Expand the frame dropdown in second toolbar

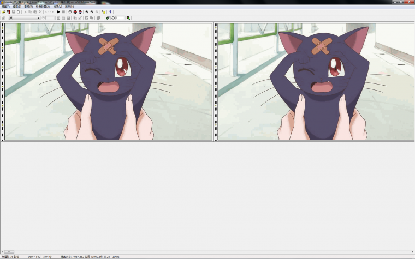pyautogui.click(x=38, y=18)
